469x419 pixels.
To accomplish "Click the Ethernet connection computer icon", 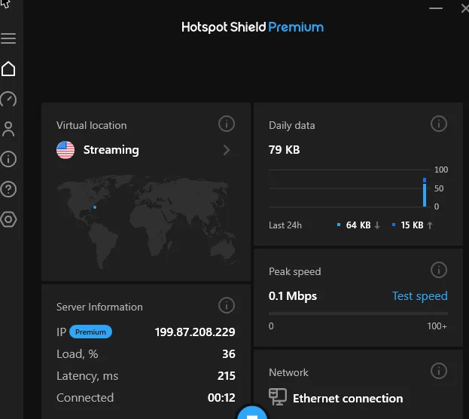I will click(278, 396).
